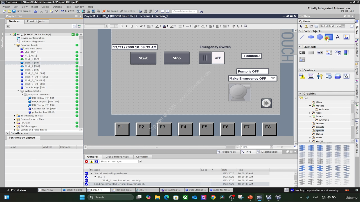This screenshot has height=202, width=360.
Task: Click the Stop button on HMI screen
Action: coord(177,58)
